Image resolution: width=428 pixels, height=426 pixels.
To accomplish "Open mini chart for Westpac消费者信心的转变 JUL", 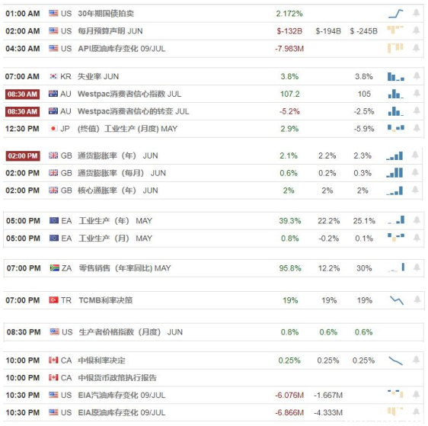I will [x=396, y=111].
